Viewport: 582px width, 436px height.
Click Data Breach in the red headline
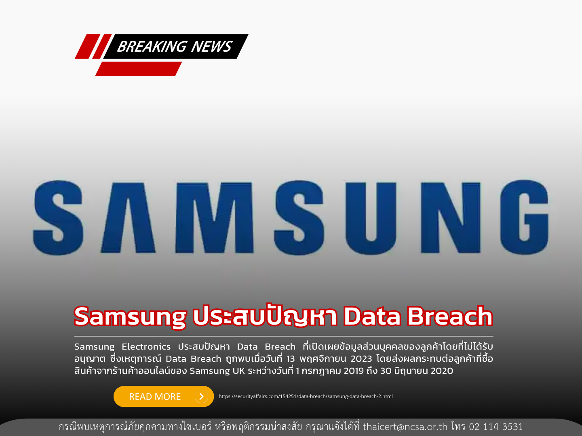[x=418, y=316]
